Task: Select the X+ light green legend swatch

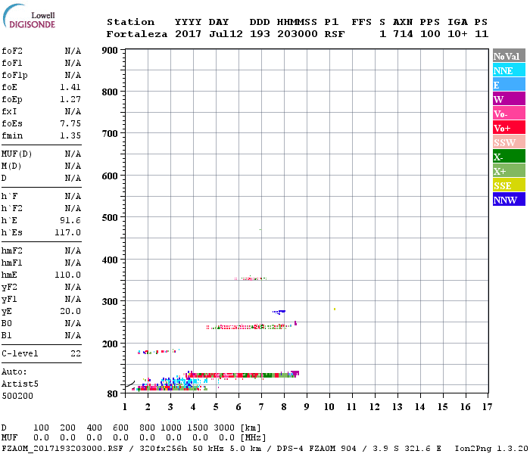Action: pyautogui.click(x=509, y=170)
